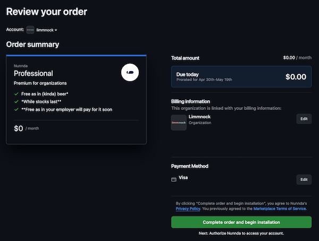Click the caret arrow next to limmnock
Screen dimensions: 319x241
[x=56, y=30]
